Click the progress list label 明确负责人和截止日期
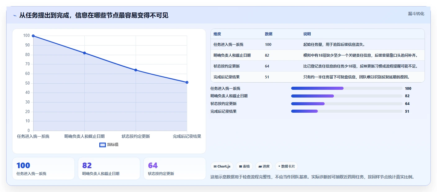The image size is (437, 192). coord(229,96)
